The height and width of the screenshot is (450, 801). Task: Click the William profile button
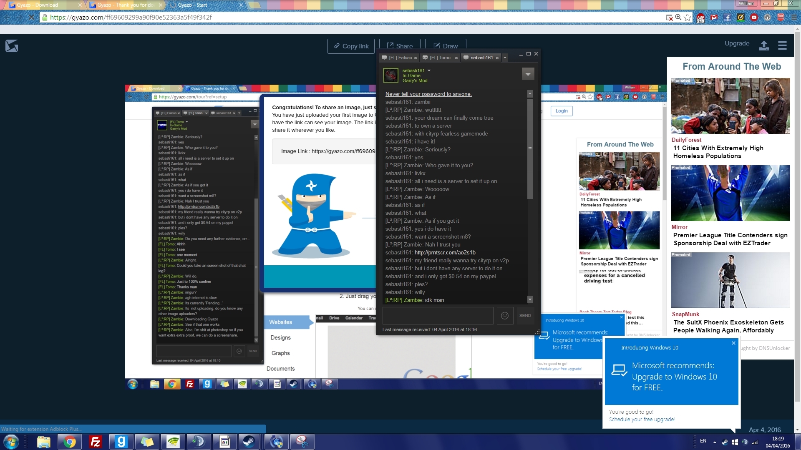tap(746, 3)
